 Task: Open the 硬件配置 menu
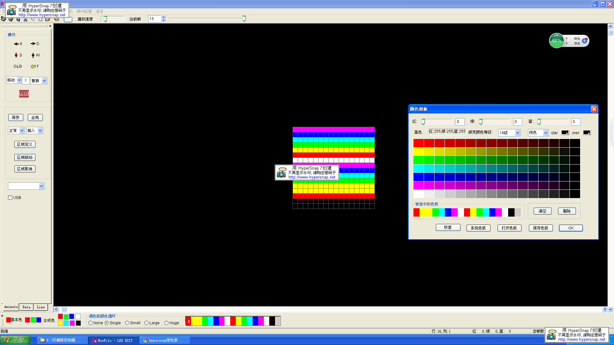(x=84, y=11)
